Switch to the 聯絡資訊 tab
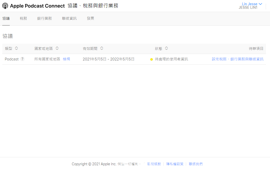The image size is (270, 172). click(69, 18)
